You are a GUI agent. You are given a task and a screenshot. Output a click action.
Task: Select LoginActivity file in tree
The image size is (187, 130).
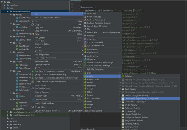coord(24,21)
